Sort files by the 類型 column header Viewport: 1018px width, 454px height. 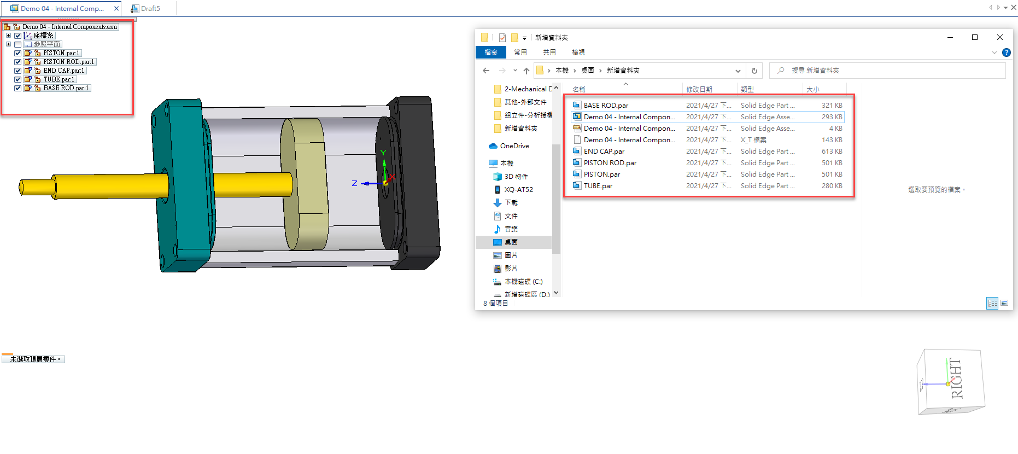pos(747,89)
